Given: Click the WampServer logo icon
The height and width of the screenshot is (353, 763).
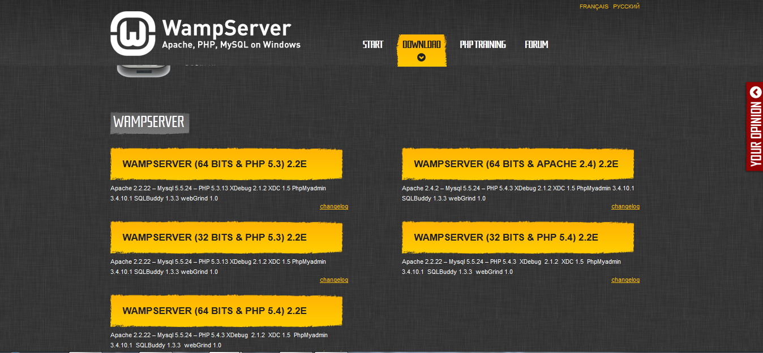Looking at the screenshot, I should [x=132, y=34].
